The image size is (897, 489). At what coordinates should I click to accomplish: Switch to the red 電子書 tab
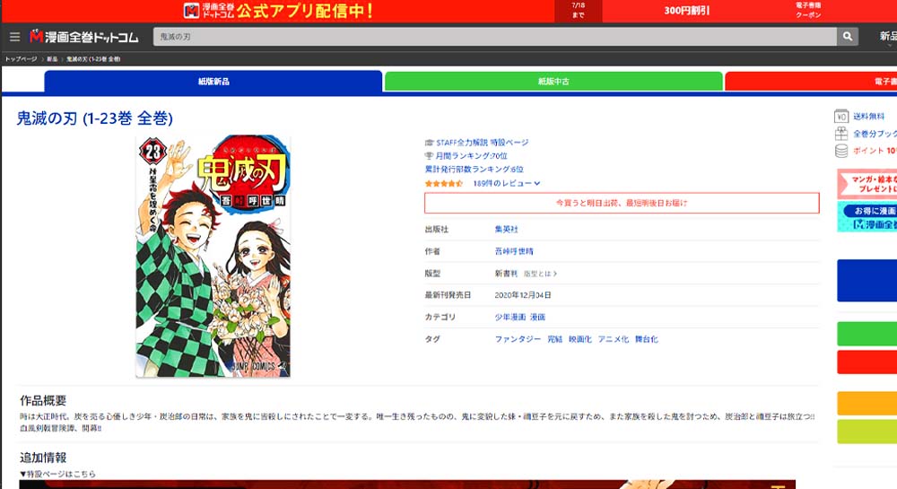pyautogui.click(x=811, y=82)
